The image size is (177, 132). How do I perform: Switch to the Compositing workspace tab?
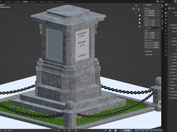coord(17,2)
